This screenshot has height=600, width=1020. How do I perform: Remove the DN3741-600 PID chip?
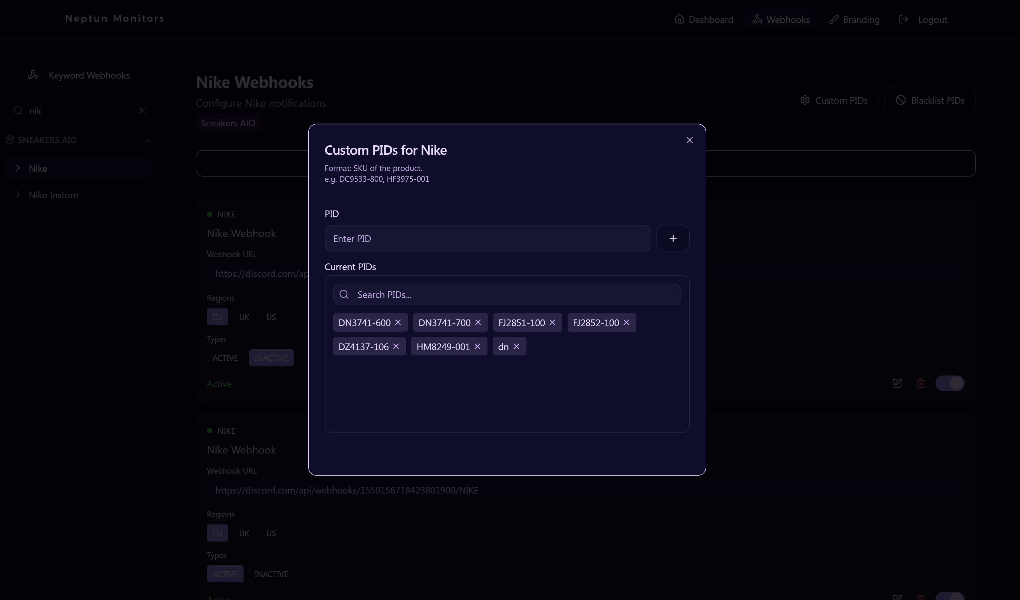(398, 322)
